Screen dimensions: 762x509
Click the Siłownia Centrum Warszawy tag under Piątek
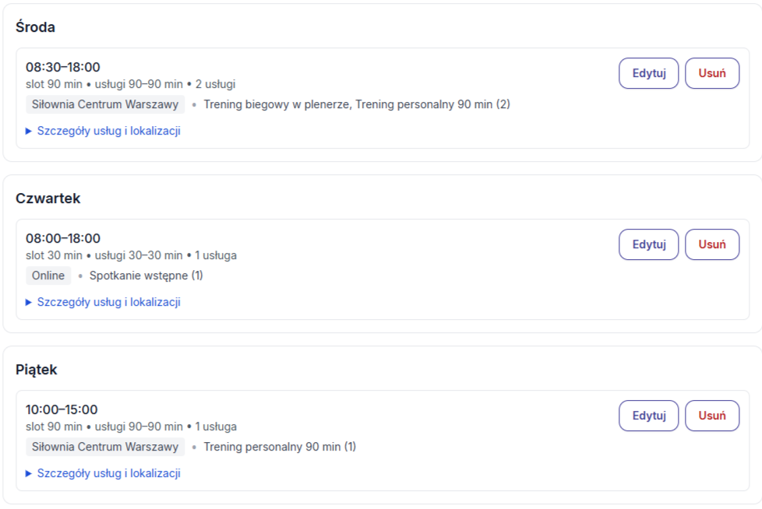coord(105,447)
